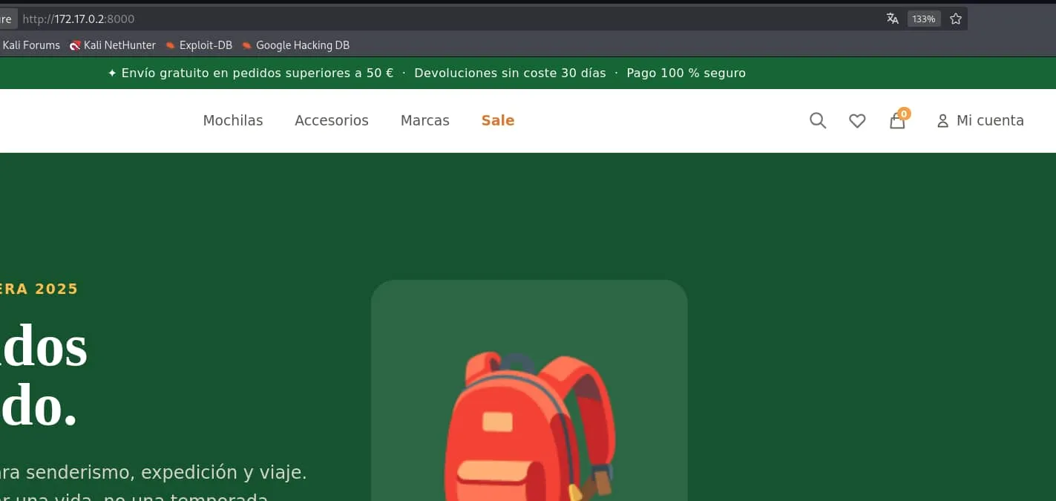Open the Mochilas menu item
Screen dimensions: 1056x501
[233, 120]
